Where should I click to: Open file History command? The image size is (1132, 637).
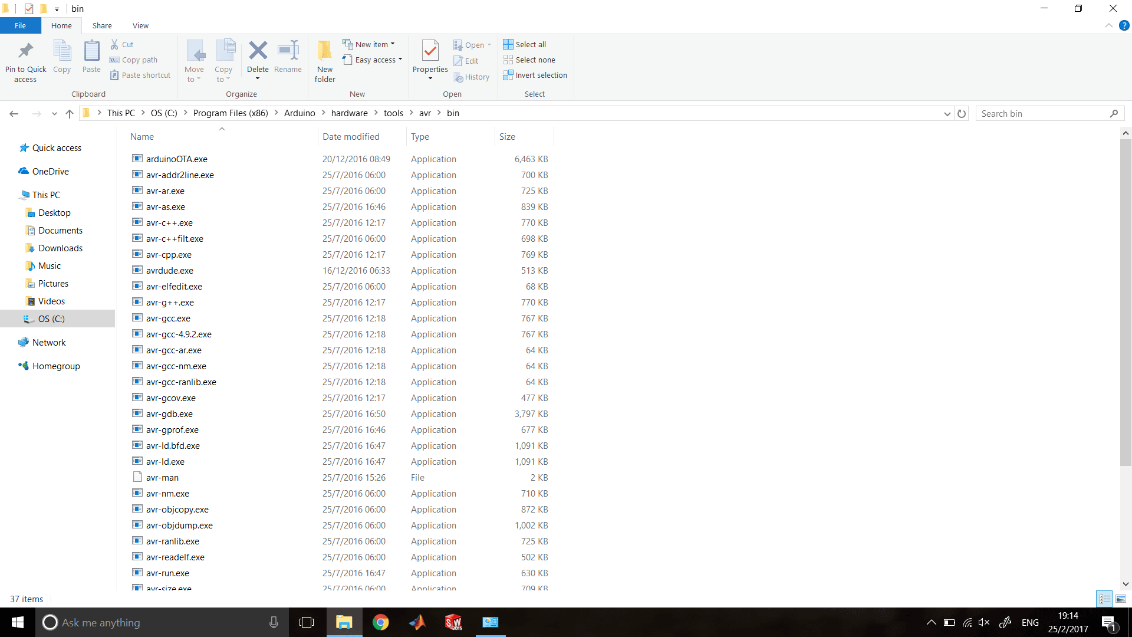pos(472,77)
